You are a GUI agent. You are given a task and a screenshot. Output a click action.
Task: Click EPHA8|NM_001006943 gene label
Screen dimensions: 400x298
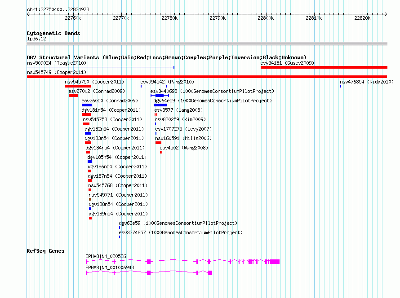pyautogui.click(x=110, y=267)
